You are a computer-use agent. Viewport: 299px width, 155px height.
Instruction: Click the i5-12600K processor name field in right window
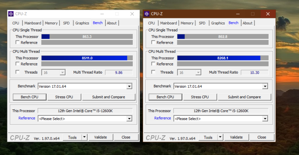pyautogui.click(x=221, y=111)
